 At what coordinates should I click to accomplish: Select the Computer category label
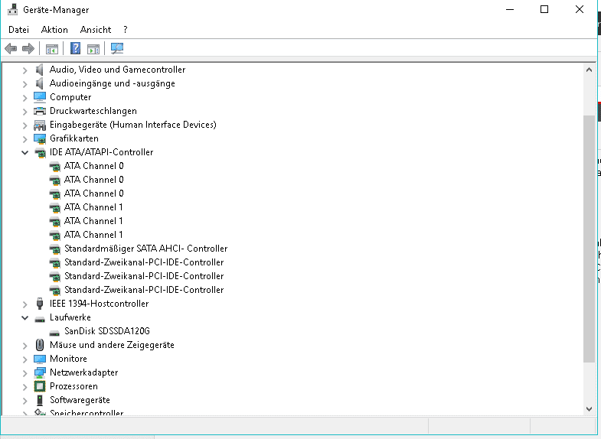pyautogui.click(x=70, y=97)
